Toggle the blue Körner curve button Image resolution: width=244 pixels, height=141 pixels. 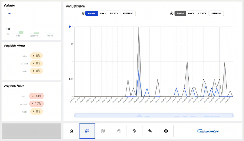91,13
